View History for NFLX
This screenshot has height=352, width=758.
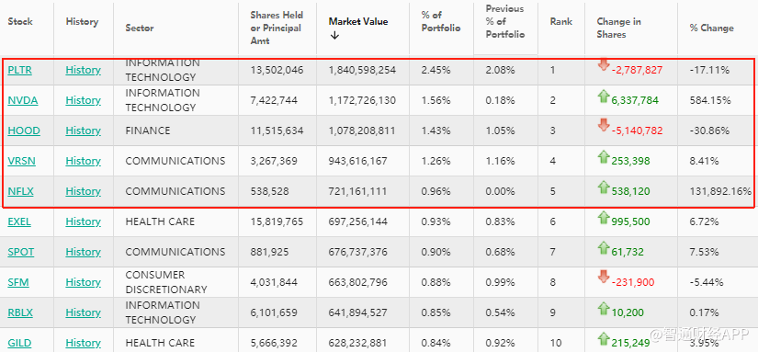pos(83,191)
